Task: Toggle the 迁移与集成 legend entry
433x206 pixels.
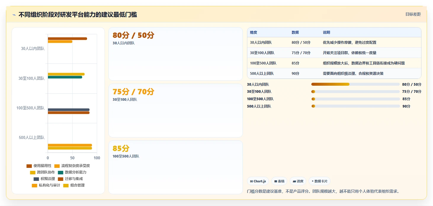Action: 70,179
